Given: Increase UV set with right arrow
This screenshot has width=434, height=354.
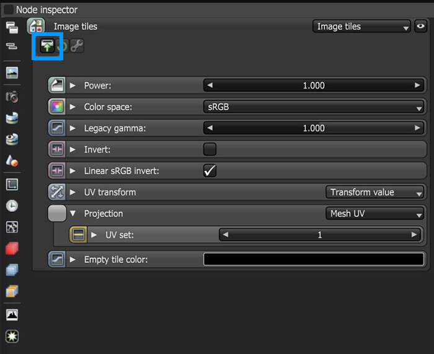Looking at the screenshot, I should (414, 235).
